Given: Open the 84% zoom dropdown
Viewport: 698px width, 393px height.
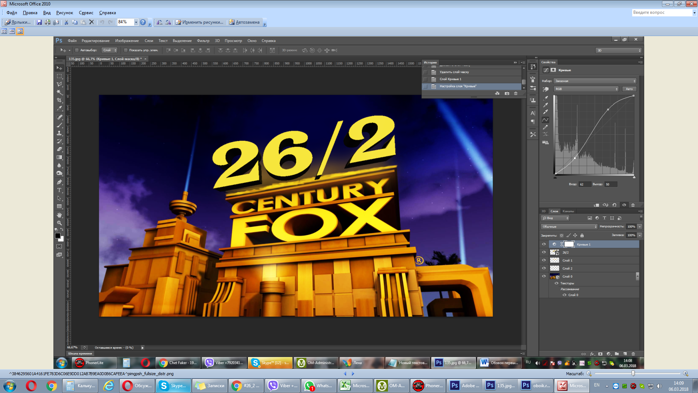Looking at the screenshot, I should [x=136, y=22].
